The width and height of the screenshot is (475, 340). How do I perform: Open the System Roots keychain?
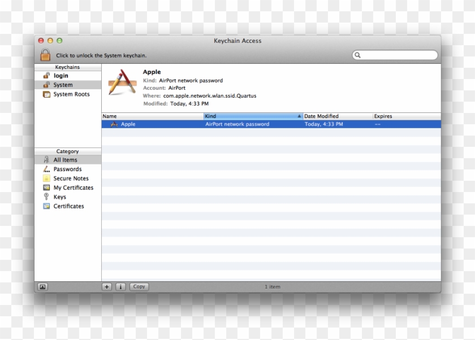pyautogui.click(x=71, y=94)
